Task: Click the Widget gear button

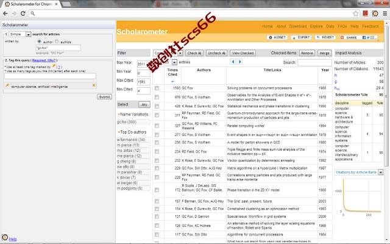Action: click(x=277, y=37)
